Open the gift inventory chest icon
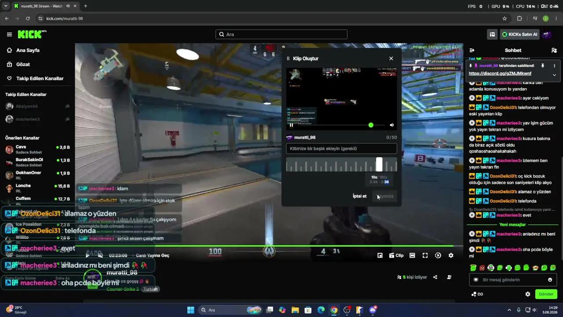 point(492,34)
